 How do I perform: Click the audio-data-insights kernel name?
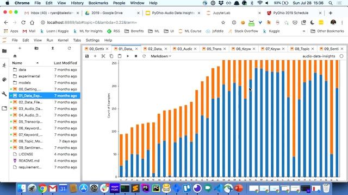(319, 56)
